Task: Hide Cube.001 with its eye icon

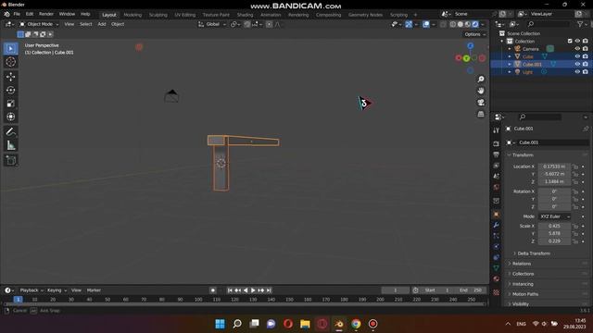Action: [x=577, y=64]
